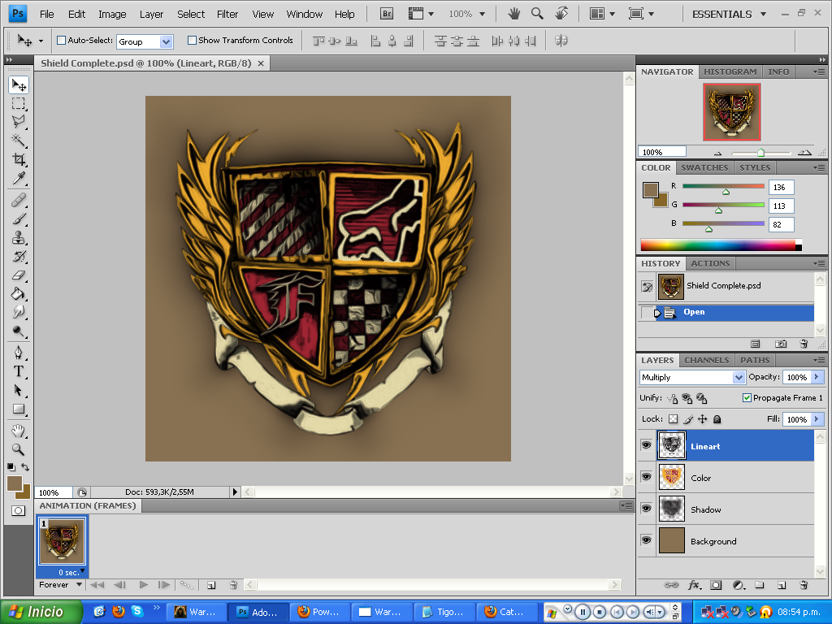Enable Show Transform Controls checkbox

[192, 40]
